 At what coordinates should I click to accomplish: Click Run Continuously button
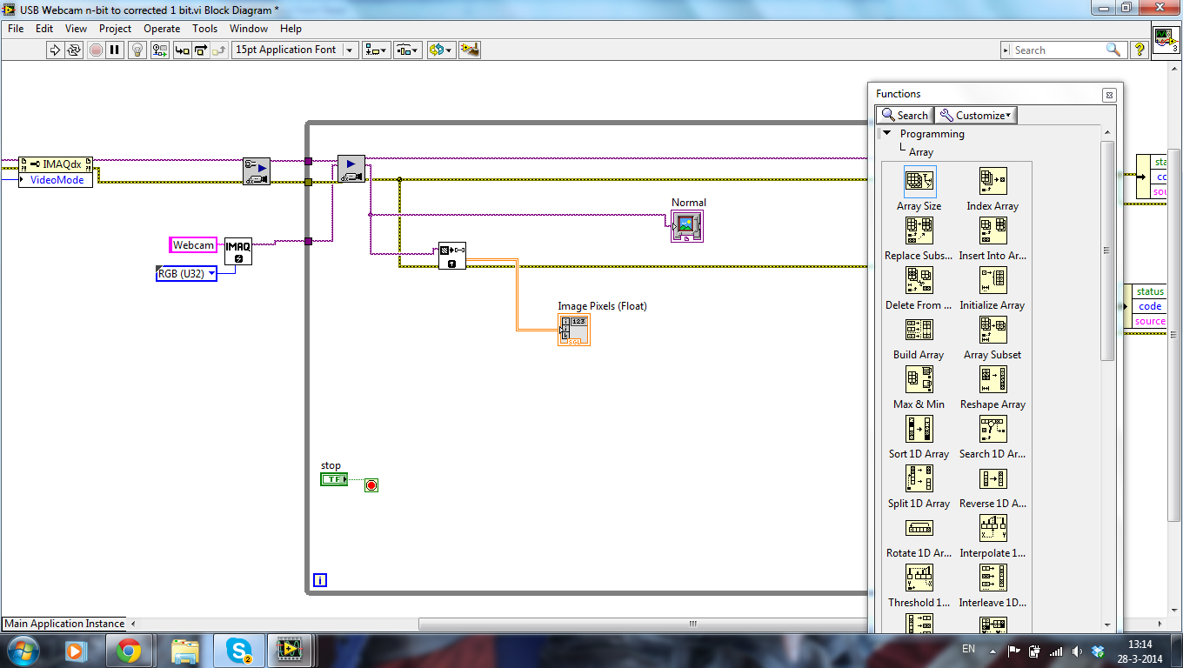pyautogui.click(x=75, y=50)
